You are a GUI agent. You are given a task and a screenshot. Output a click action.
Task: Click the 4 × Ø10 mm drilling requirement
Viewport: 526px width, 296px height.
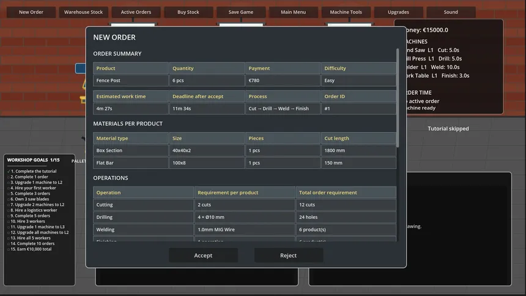tap(245, 217)
